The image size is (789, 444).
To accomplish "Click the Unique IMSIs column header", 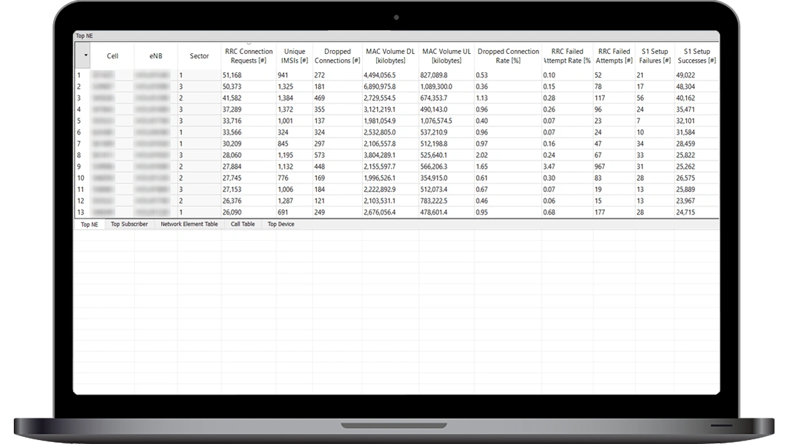I will pos(295,56).
